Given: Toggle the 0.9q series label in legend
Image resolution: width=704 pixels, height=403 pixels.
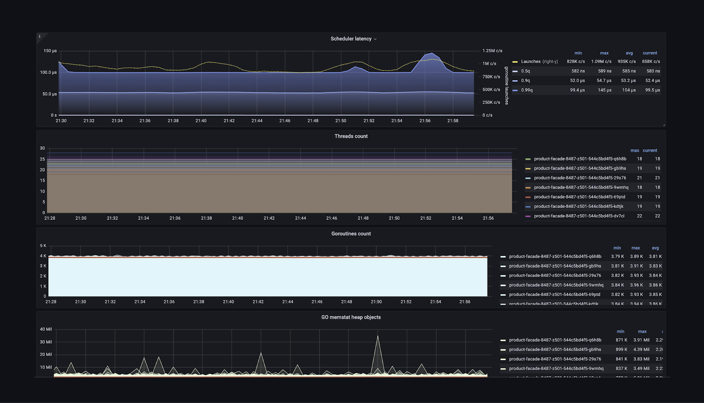Looking at the screenshot, I should coord(525,81).
